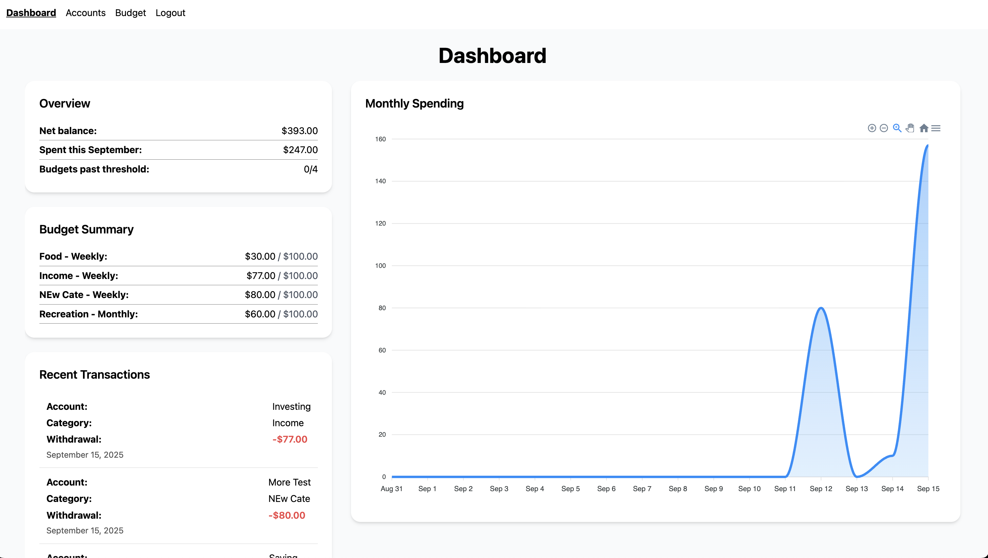Reset the chart view with the home icon
The image size is (988, 558).
click(924, 128)
